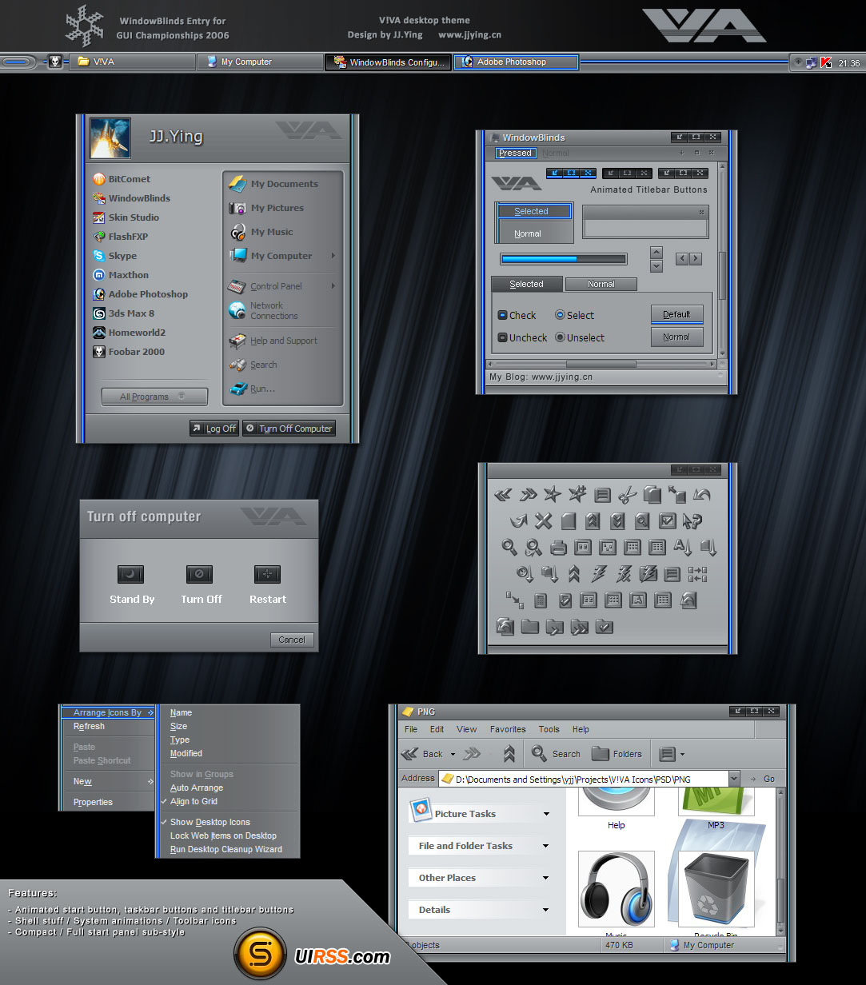866x985 pixels.
Task: Click the X delete icon in the icon grid
Action: click(544, 521)
